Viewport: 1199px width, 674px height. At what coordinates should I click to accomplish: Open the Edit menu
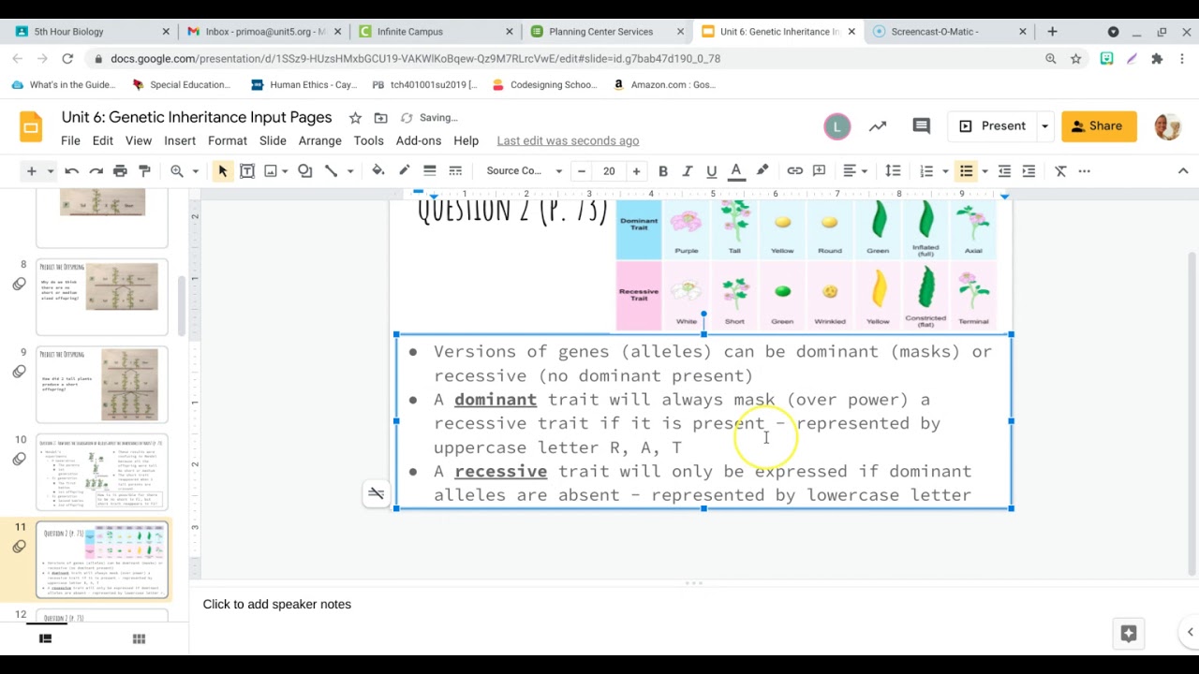[x=102, y=140]
